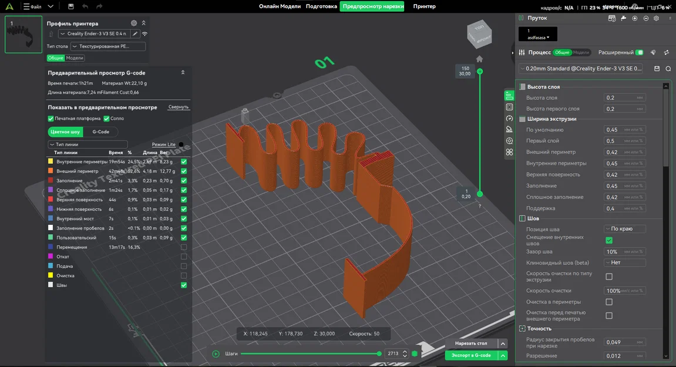
Task: Enable Очистка в периметры checkbox
Action: (608, 302)
